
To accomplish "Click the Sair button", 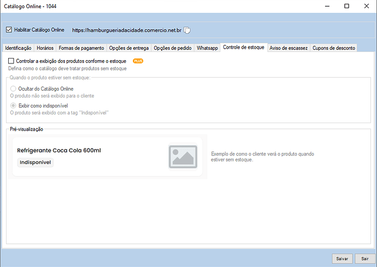I will click(365, 259).
